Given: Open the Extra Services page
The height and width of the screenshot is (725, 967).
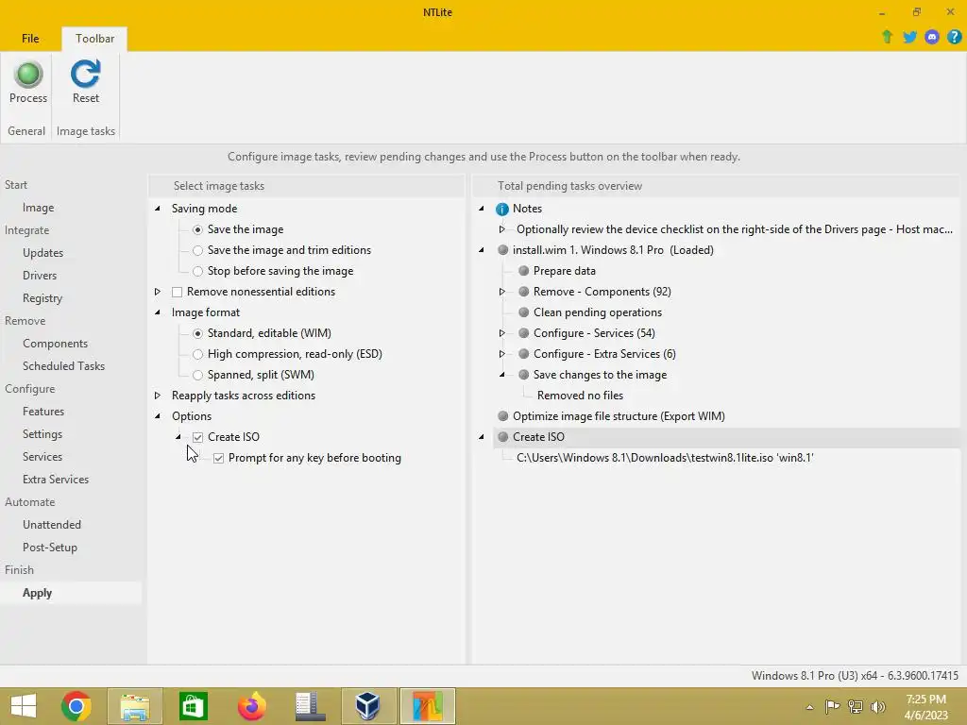Looking at the screenshot, I should tap(56, 480).
